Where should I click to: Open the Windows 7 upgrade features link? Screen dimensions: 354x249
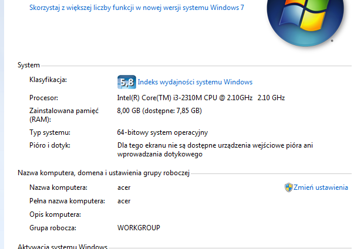[137, 8]
